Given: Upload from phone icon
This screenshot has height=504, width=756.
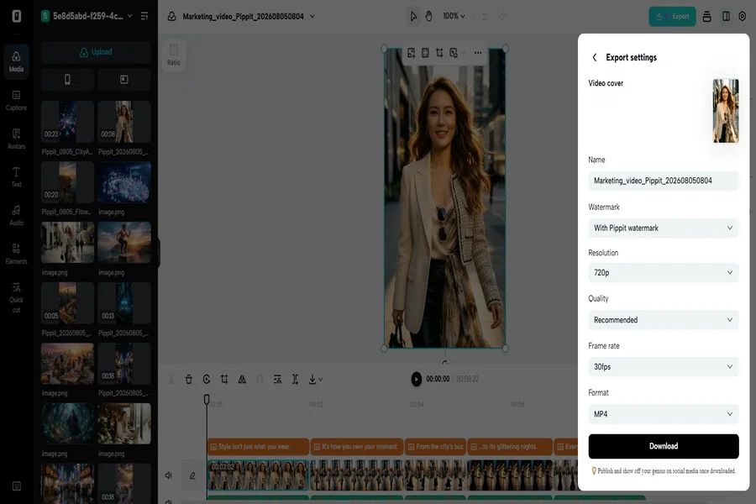Looking at the screenshot, I should point(67,80).
